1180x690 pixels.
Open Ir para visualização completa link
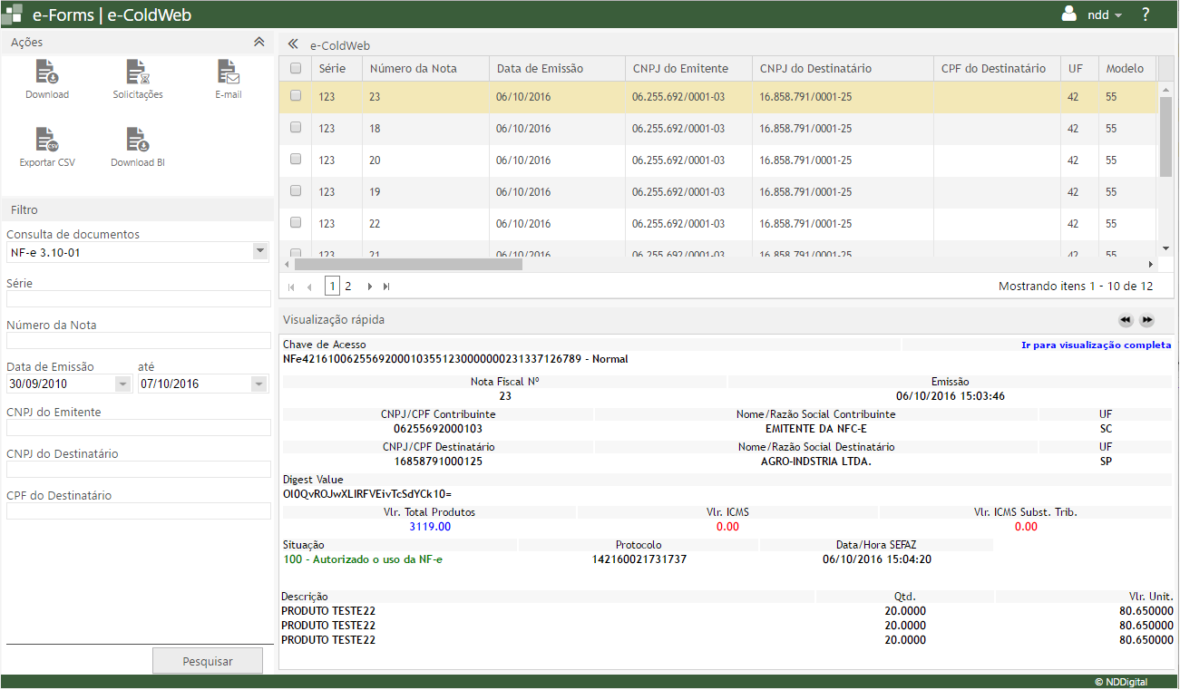coord(1096,345)
